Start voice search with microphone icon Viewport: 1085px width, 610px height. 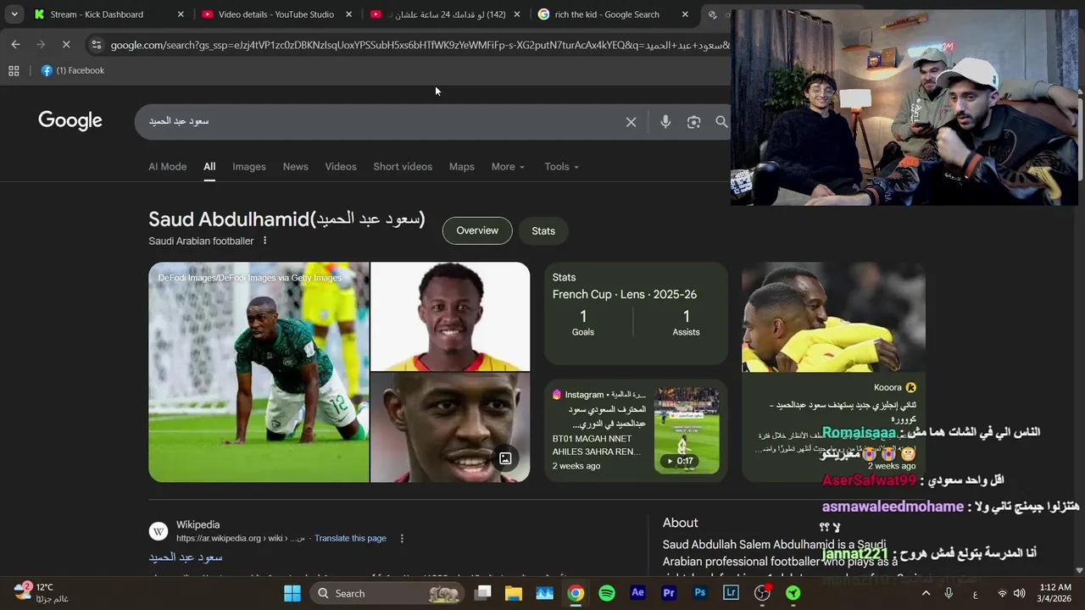click(665, 122)
